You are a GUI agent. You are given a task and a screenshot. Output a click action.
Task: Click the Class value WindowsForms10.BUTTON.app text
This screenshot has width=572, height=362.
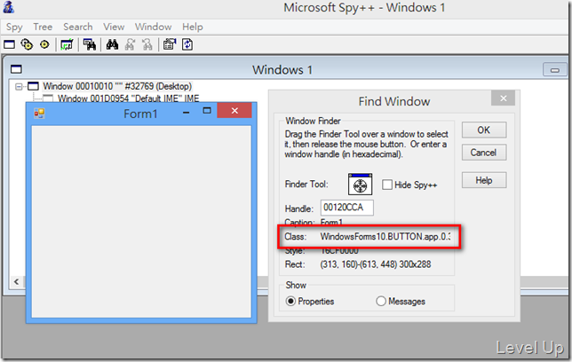coord(385,237)
